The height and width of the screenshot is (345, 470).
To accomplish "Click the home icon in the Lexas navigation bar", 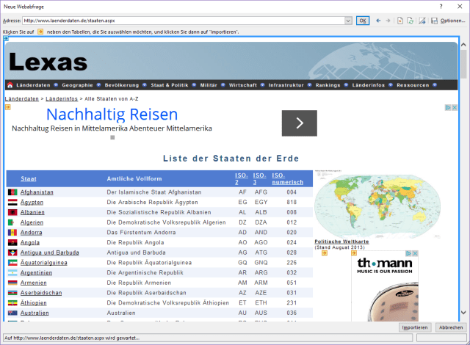I will (x=10, y=85).
